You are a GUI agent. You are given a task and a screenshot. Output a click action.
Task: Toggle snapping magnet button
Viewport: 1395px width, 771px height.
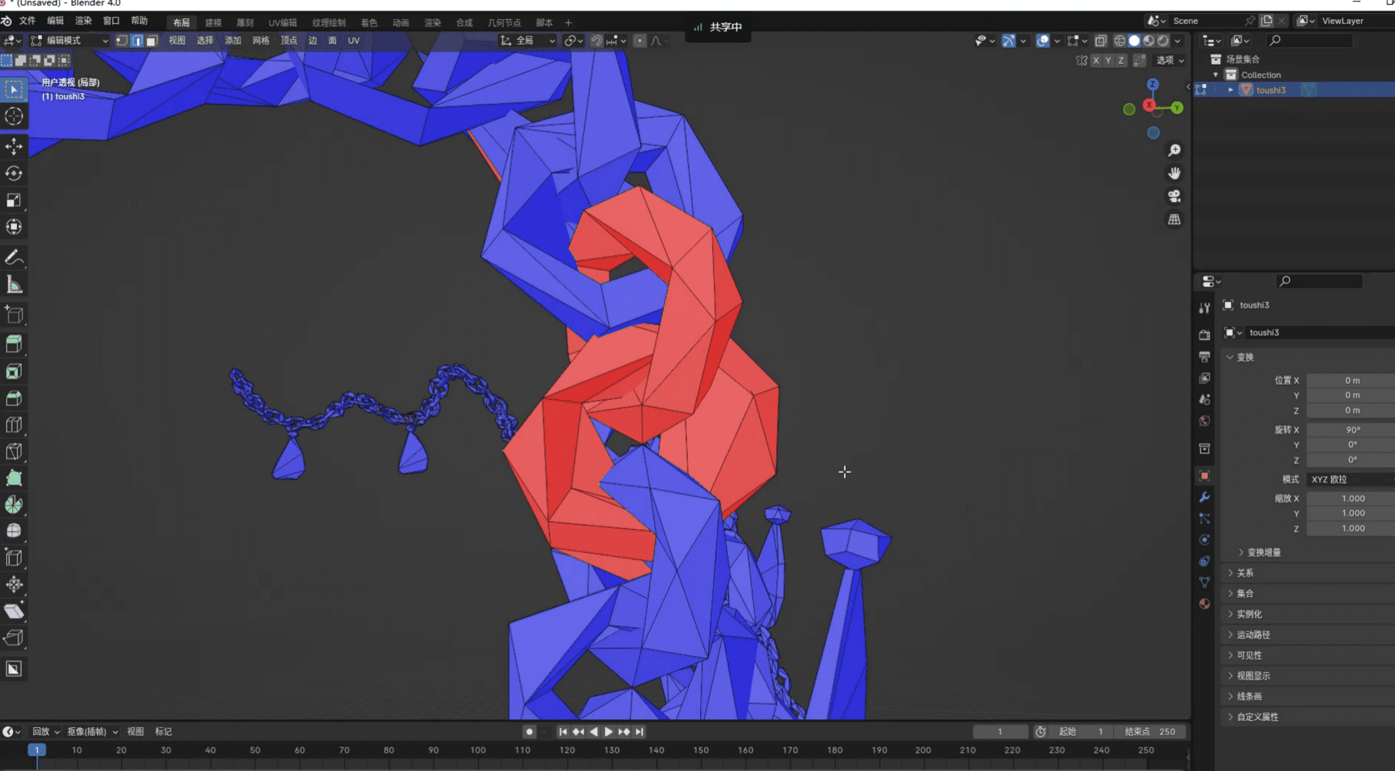click(596, 41)
